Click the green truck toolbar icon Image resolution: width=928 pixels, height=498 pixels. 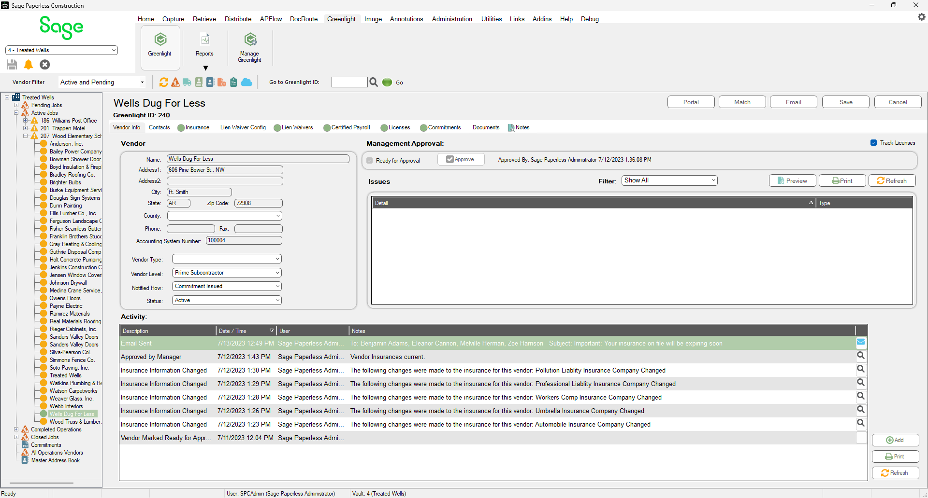pos(187,82)
